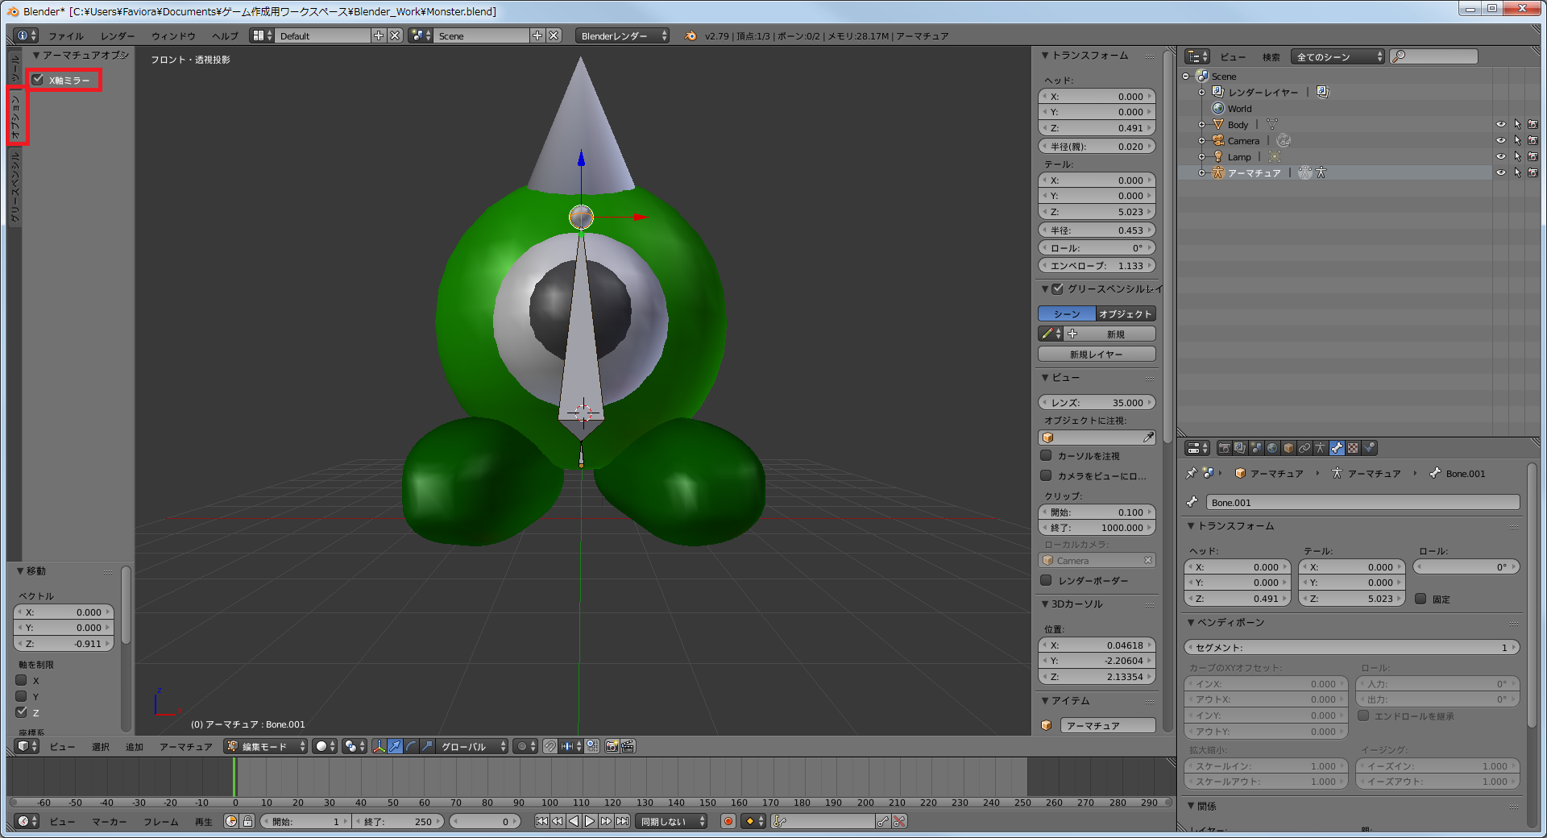Click the New Layer button
The image size is (1547, 838).
coord(1097,354)
